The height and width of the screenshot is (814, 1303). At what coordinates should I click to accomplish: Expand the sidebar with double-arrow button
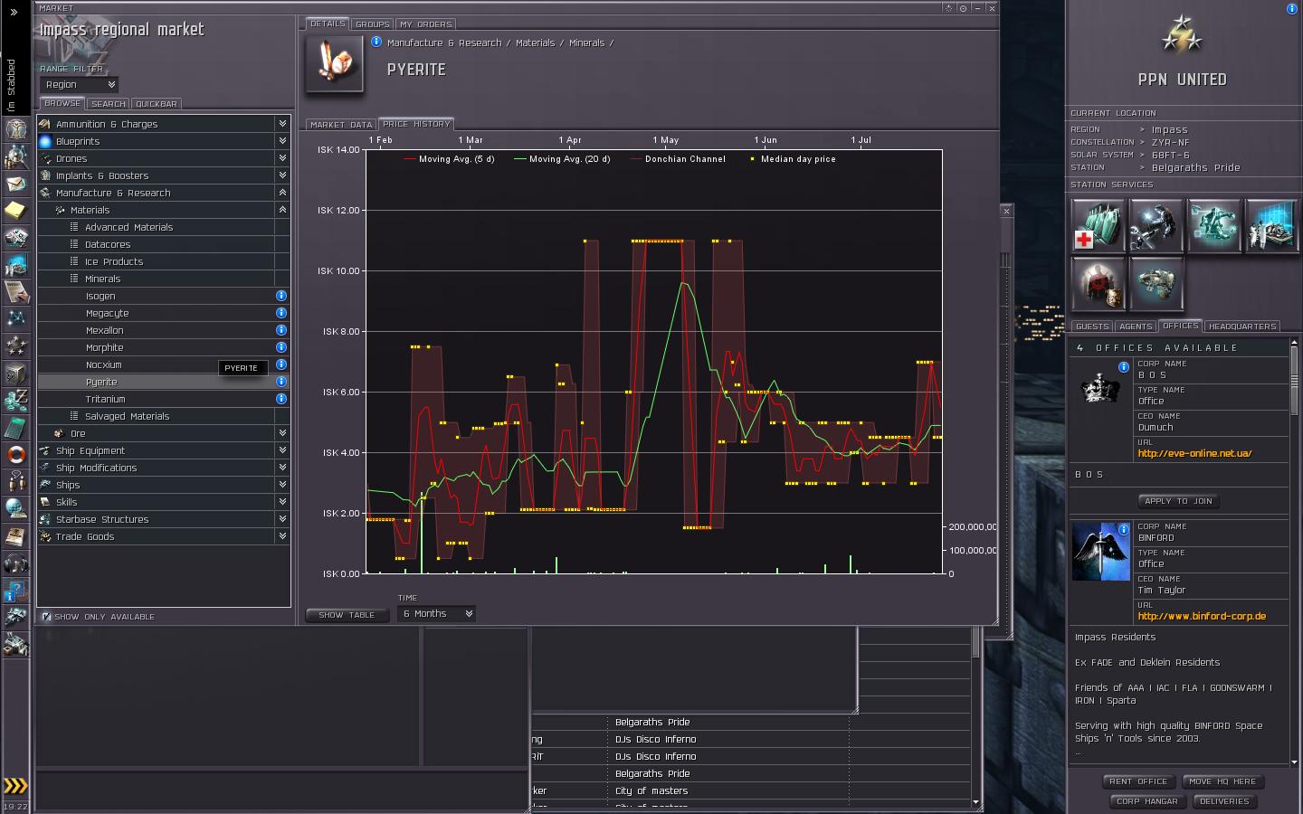pyautogui.click(x=14, y=12)
